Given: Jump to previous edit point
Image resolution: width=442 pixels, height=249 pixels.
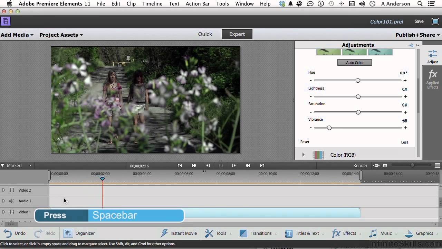Looking at the screenshot, I should pyautogui.click(x=194, y=166).
